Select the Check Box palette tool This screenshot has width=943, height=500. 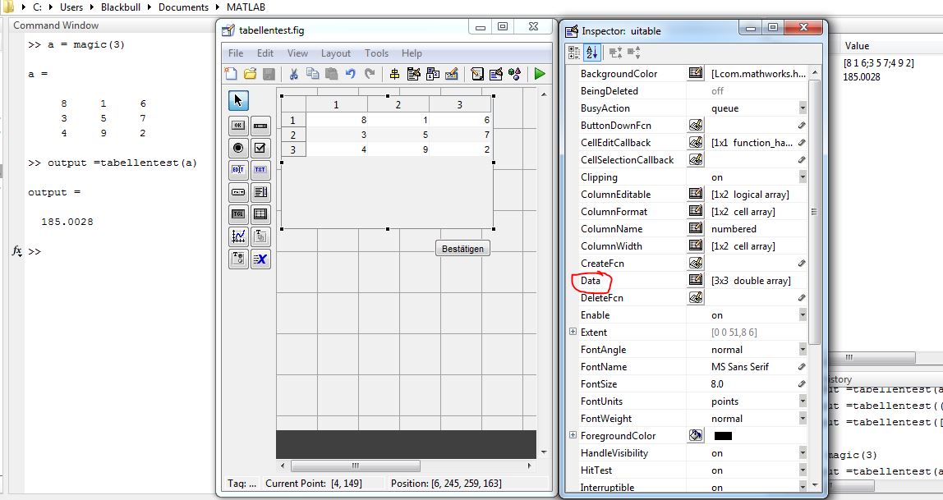[260, 148]
